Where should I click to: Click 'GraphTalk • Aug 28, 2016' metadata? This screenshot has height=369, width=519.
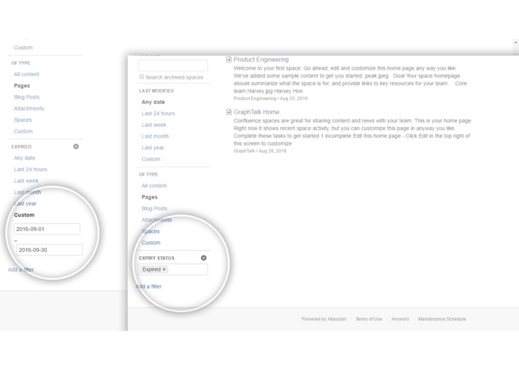click(x=260, y=151)
